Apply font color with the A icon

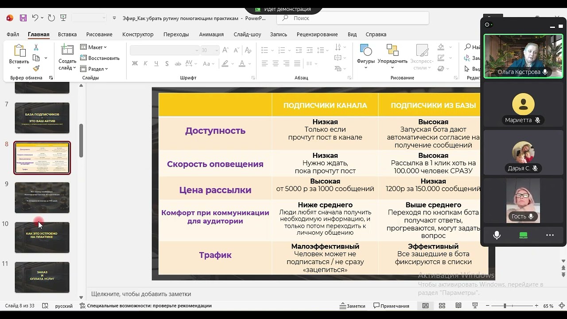pyautogui.click(x=242, y=63)
